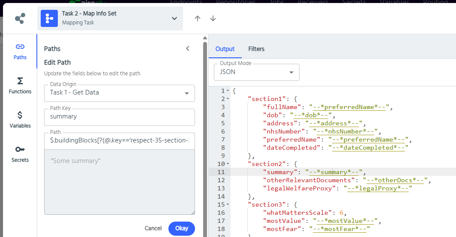Image resolution: width=456 pixels, height=237 pixels.
Task: Switch to the Filters tab
Action: (x=256, y=49)
